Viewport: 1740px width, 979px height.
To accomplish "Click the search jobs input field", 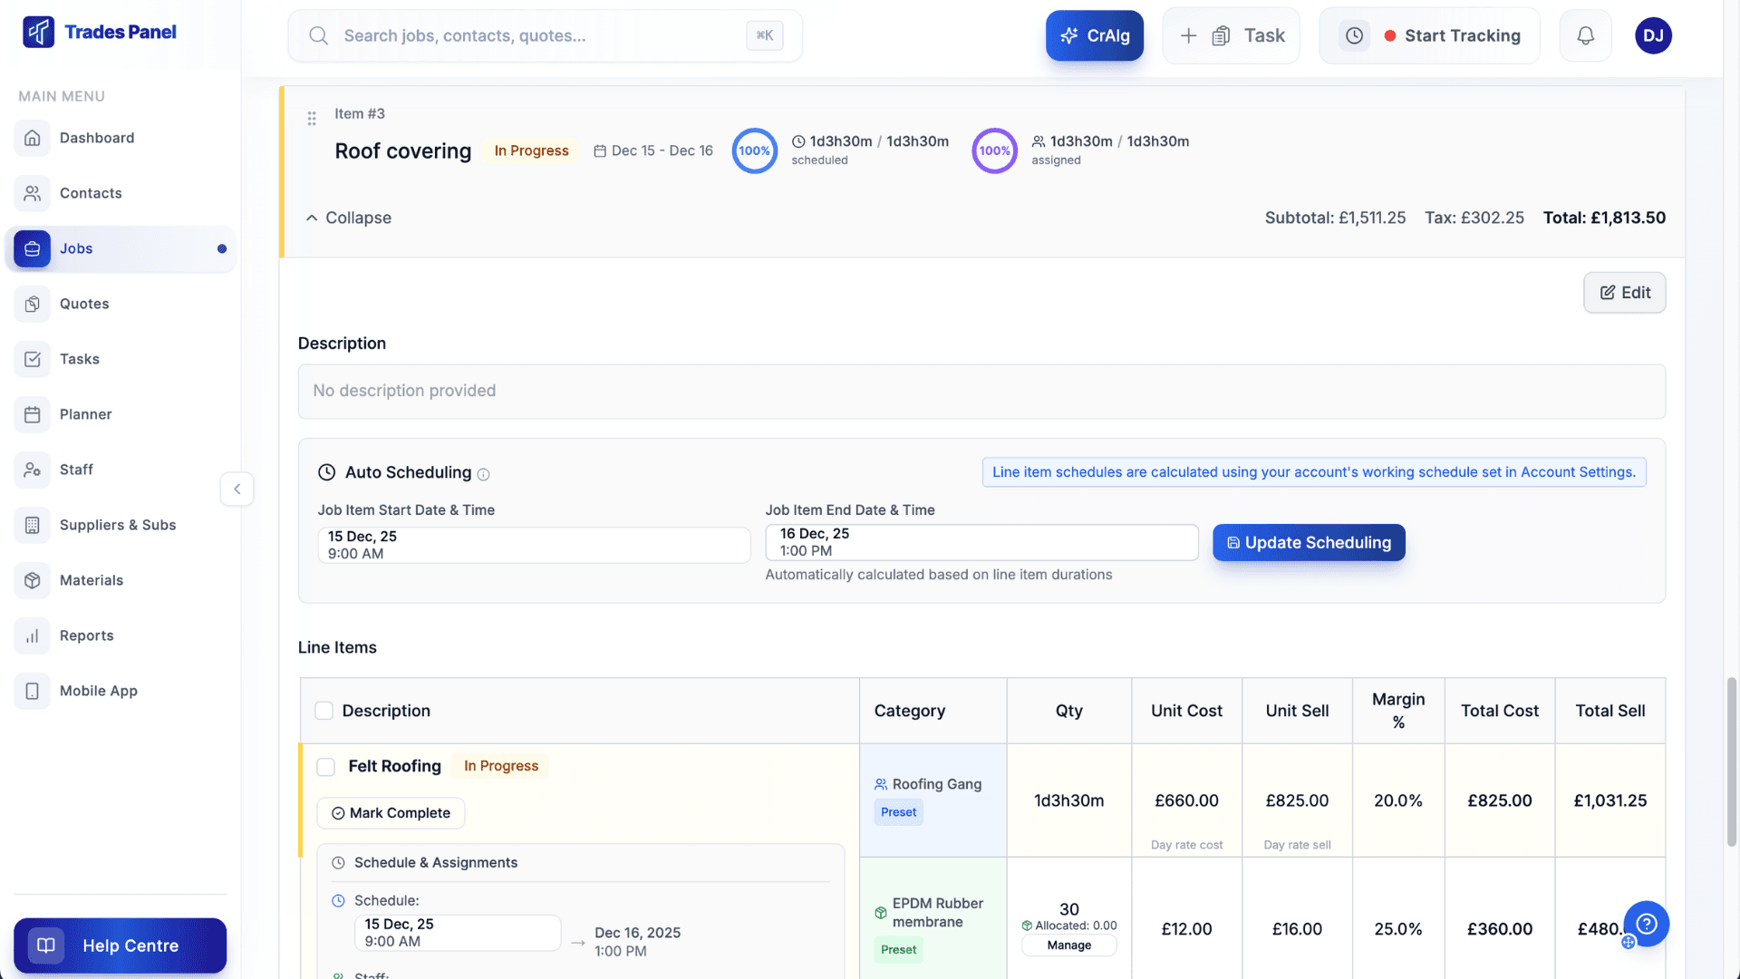I will pos(544,35).
